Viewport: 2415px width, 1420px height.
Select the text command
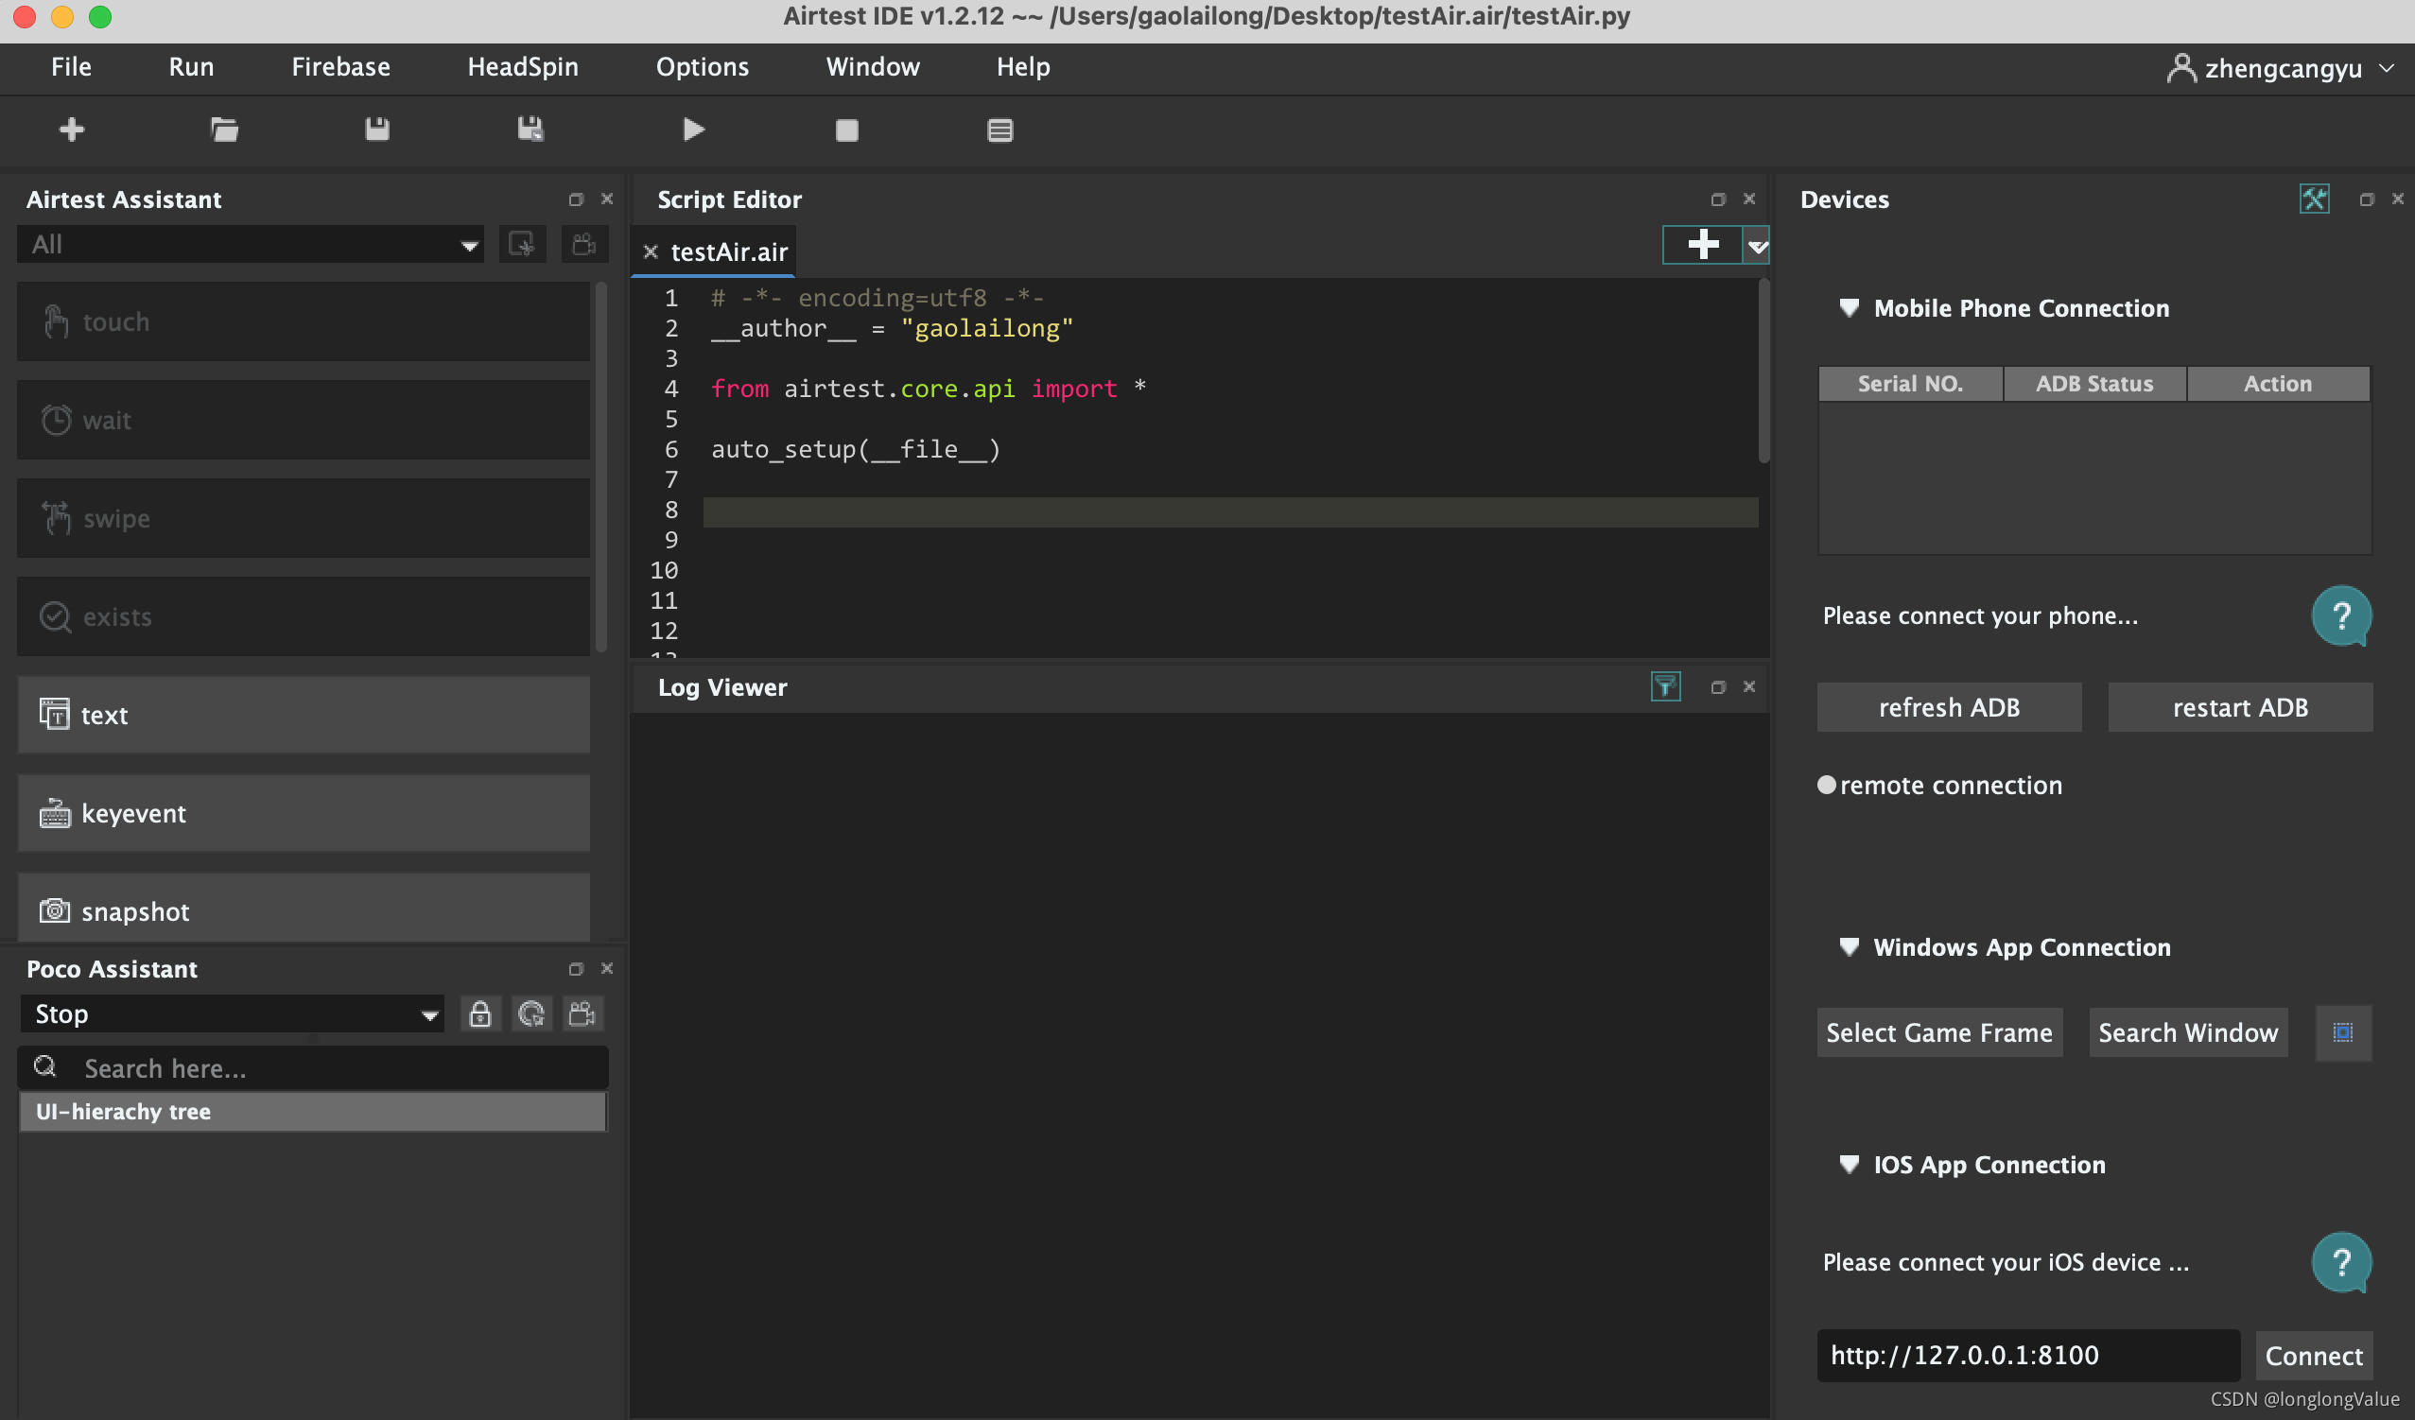click(304, 715)
